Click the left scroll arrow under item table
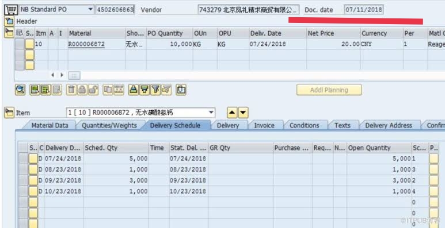This screenshot has height=228, width=445. (52, 75)
